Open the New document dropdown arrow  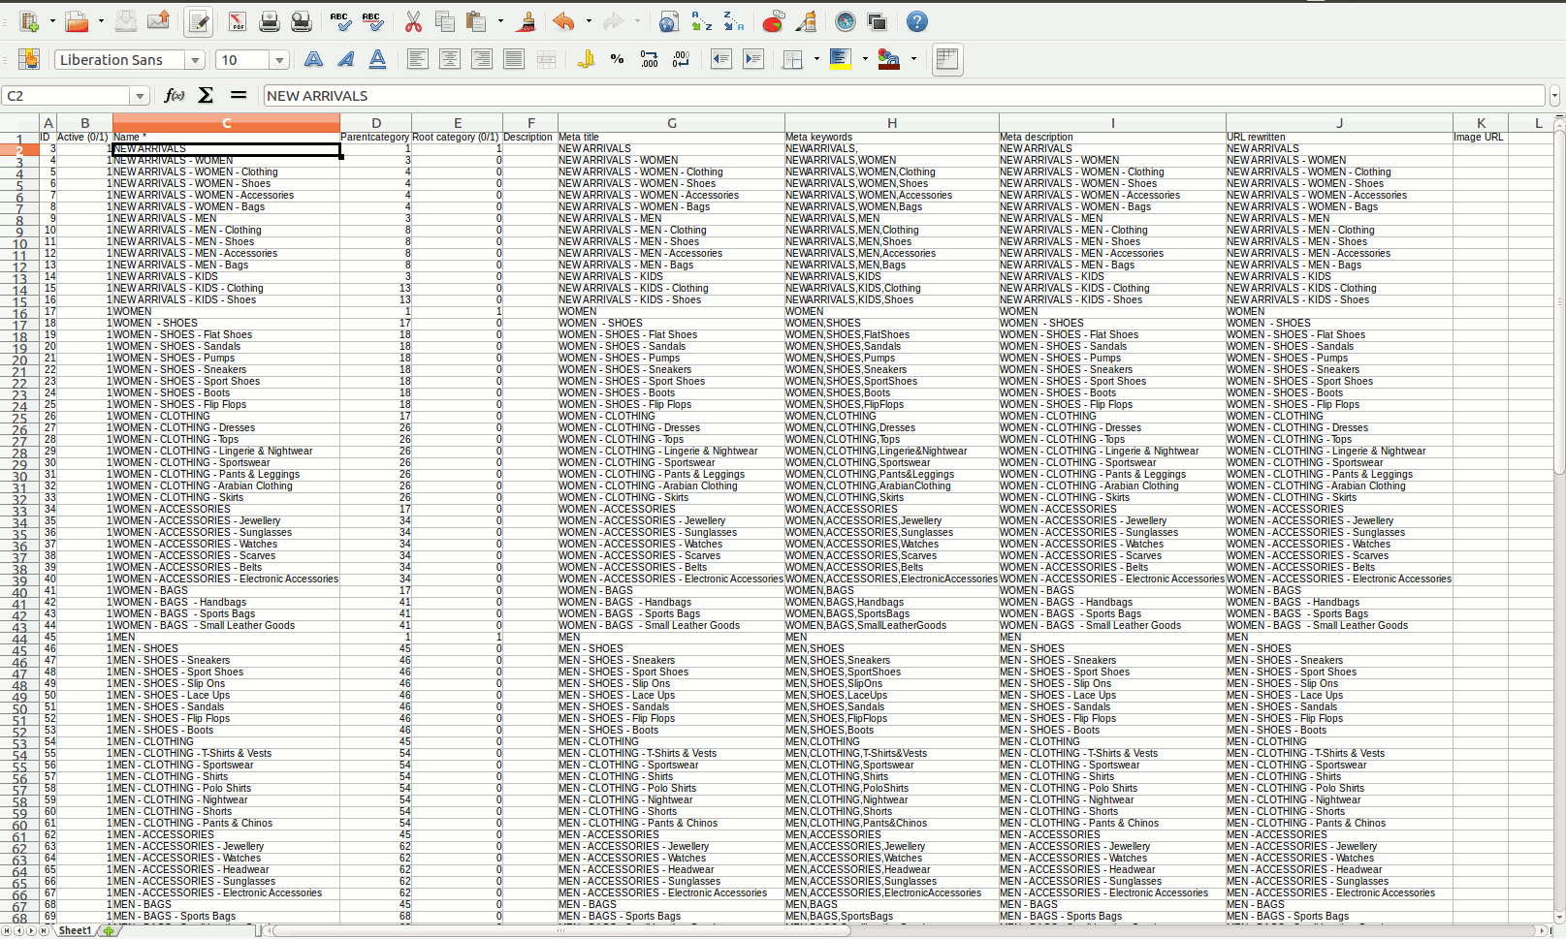tap(51, 21)
